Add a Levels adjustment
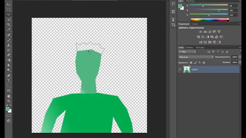The width and height of the screenshot is (246, 138). 205,32
